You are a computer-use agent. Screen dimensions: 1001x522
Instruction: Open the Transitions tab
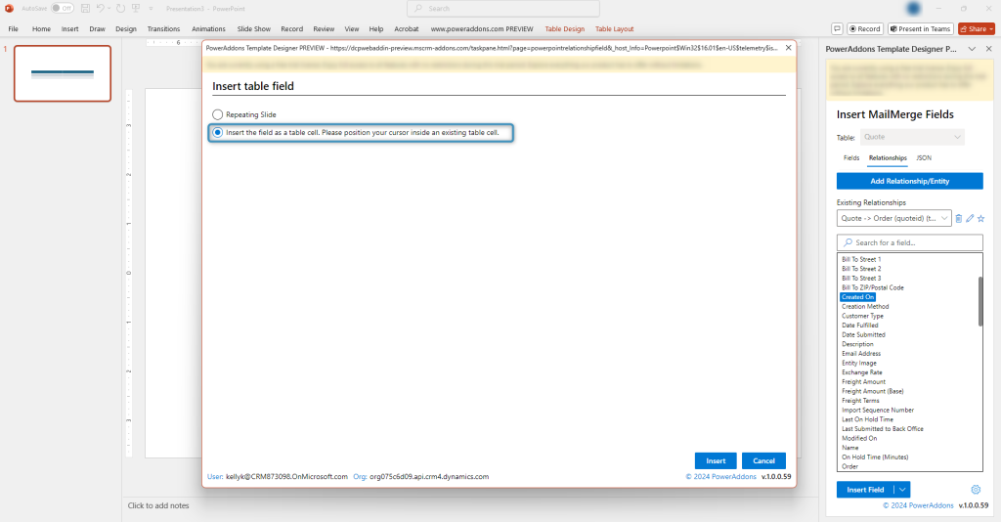[163, 28]
